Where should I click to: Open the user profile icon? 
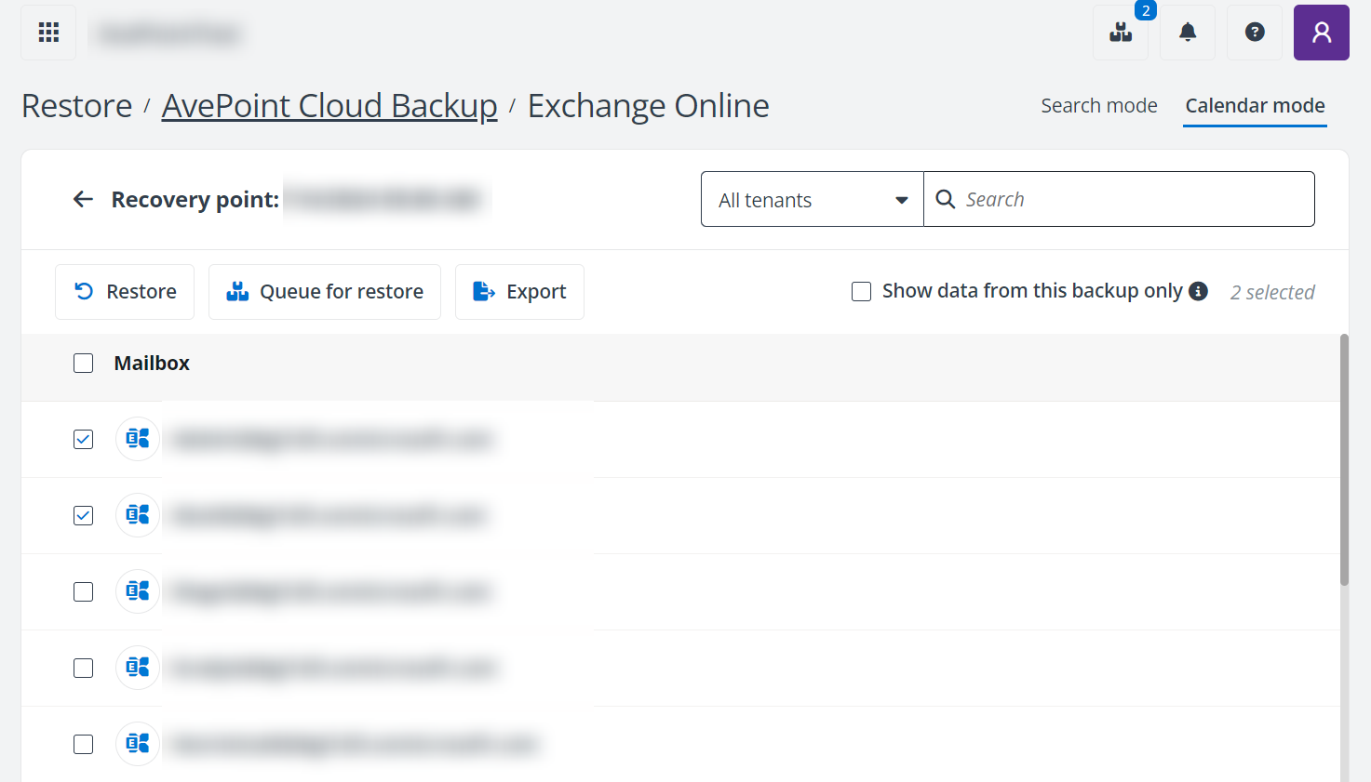[1321, 33]
